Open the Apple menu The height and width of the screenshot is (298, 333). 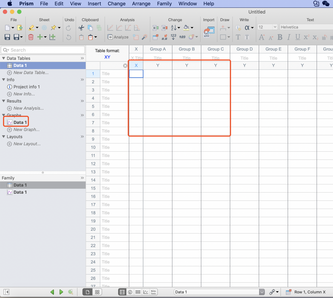tap(10, 3)
